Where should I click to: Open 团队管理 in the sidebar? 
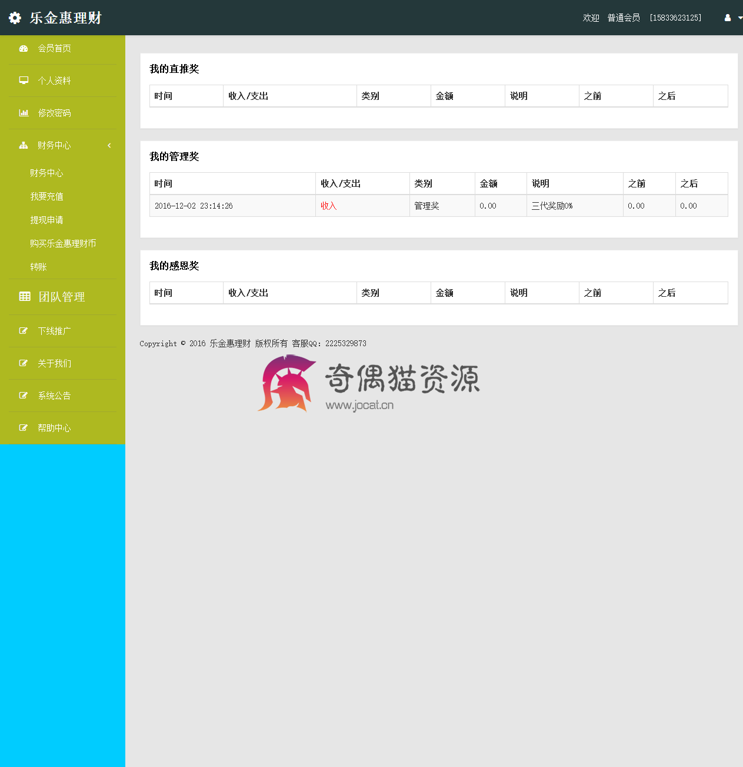click(x=62, y=297)
